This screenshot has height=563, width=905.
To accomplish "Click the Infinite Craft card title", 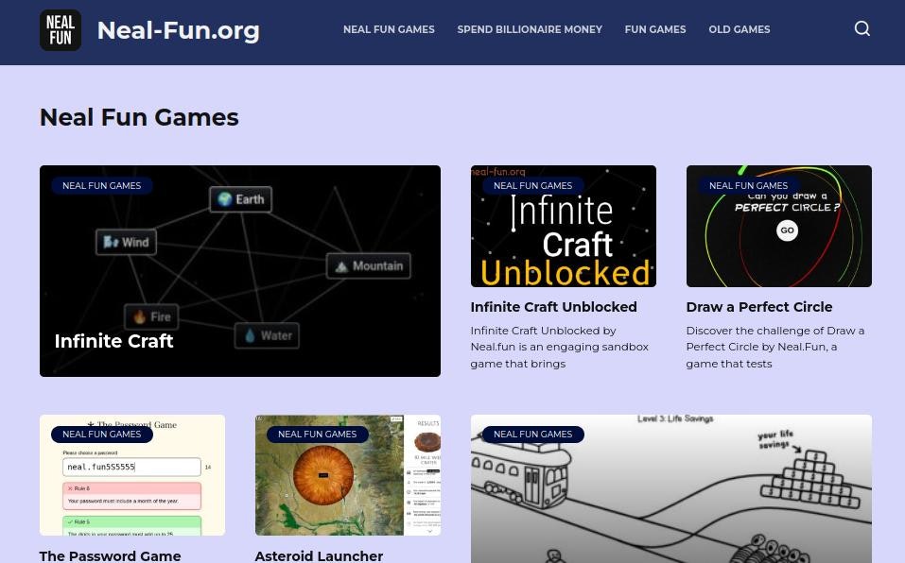I will (x=113, y=341).
